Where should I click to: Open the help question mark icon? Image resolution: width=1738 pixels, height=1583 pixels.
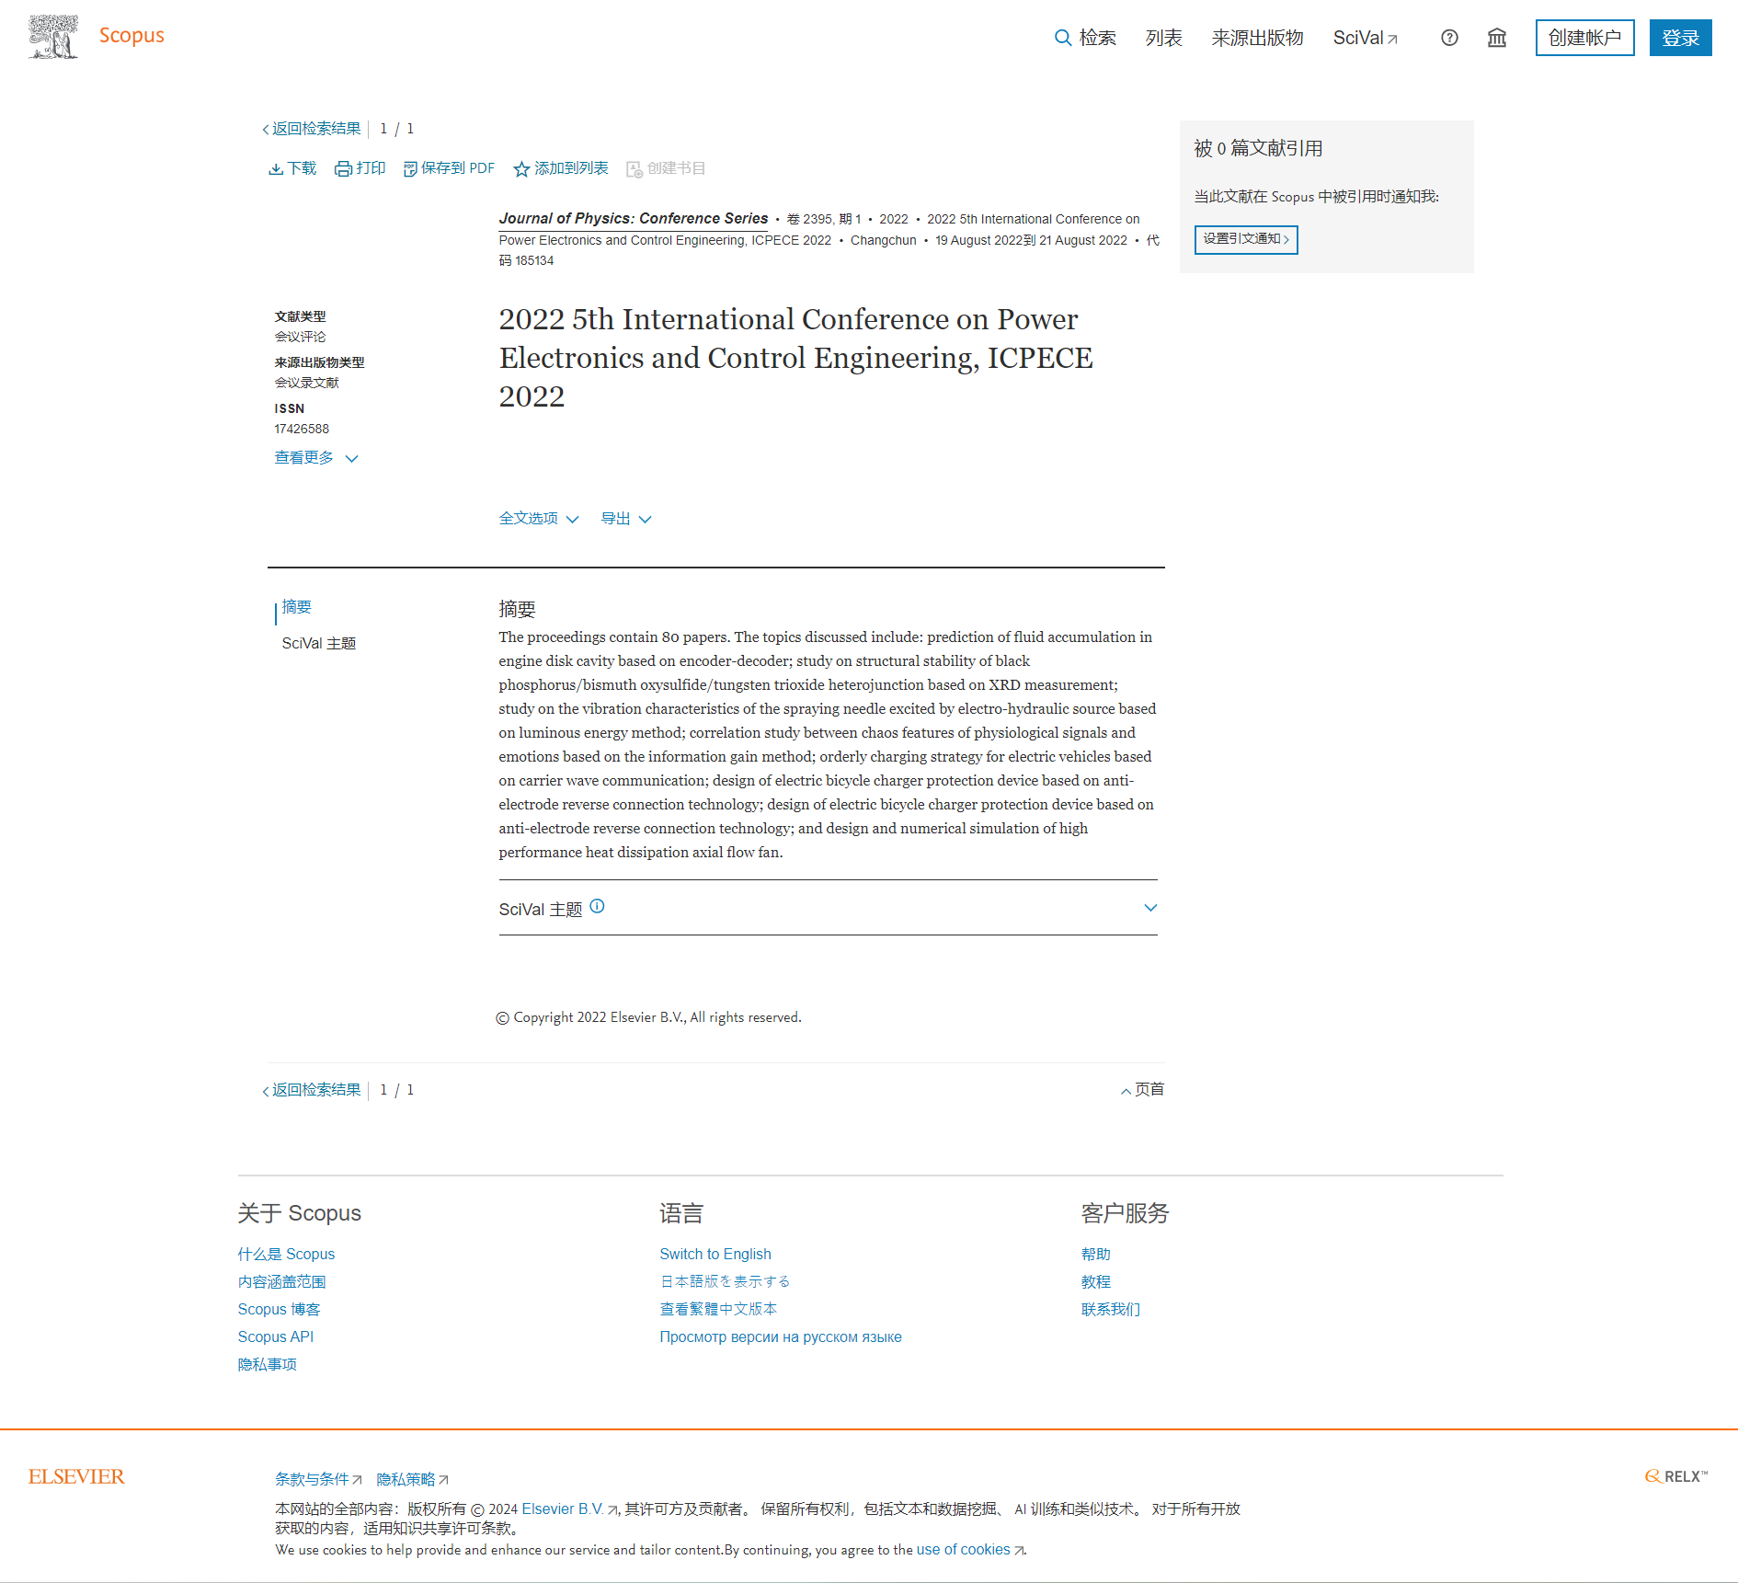tap(1449, 38)
